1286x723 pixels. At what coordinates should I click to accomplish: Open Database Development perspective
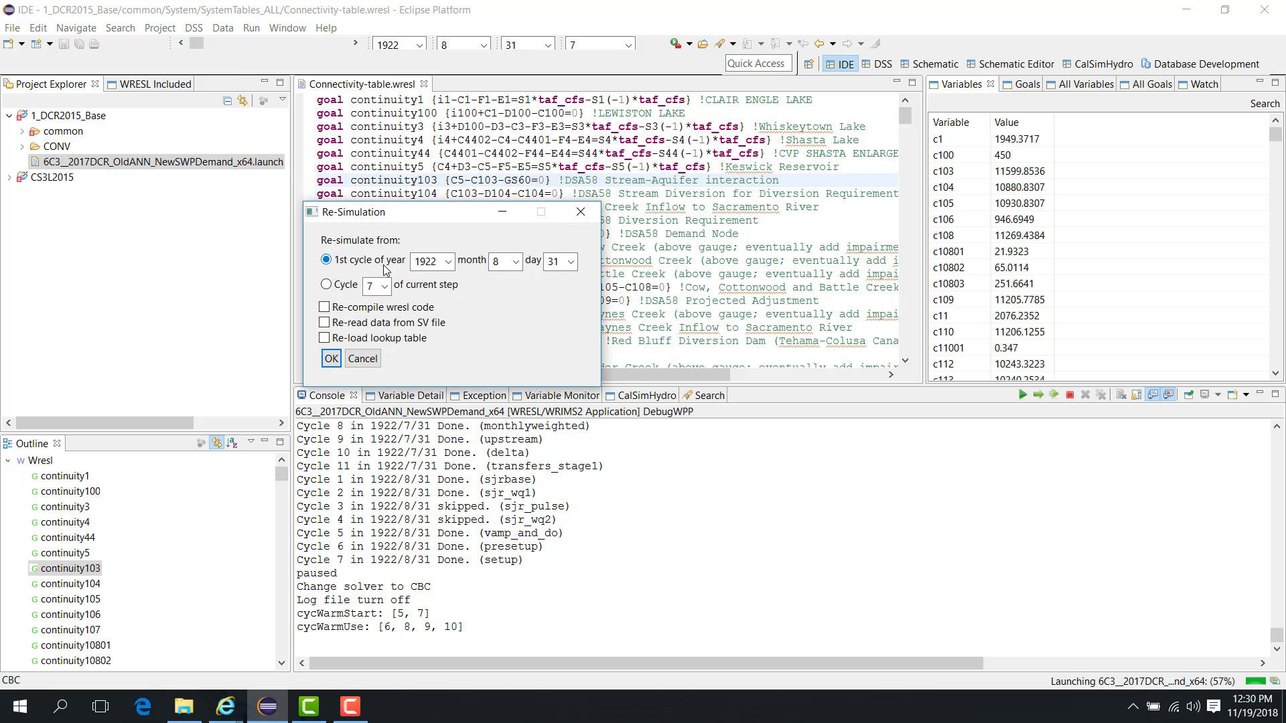click(x=1200, y=64)
